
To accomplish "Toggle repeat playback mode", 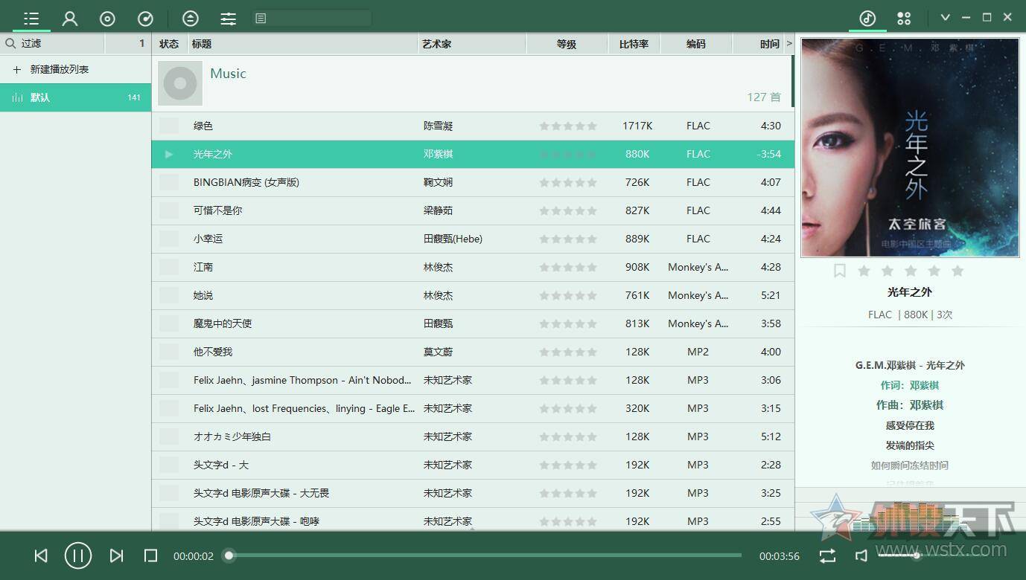I will coord(827,555).
